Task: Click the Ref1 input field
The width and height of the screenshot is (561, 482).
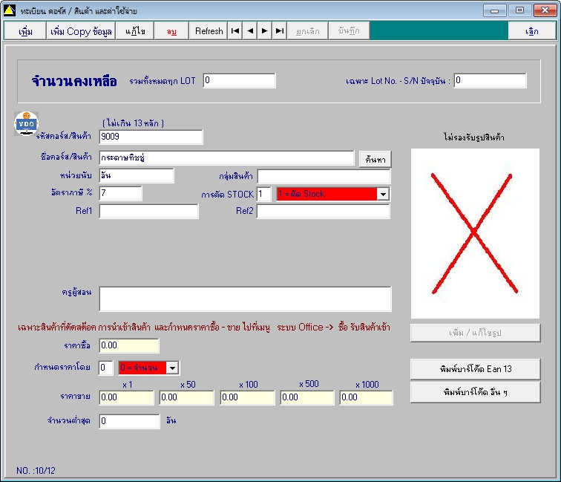Action: click(x=149, y=211)
